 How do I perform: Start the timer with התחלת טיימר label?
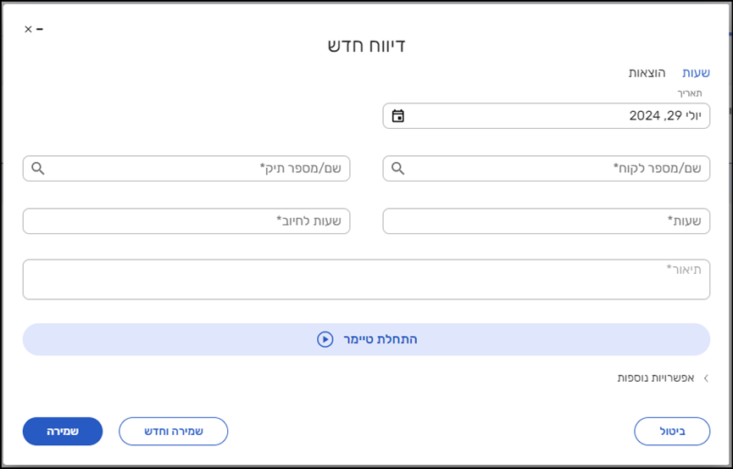[366, 339]
